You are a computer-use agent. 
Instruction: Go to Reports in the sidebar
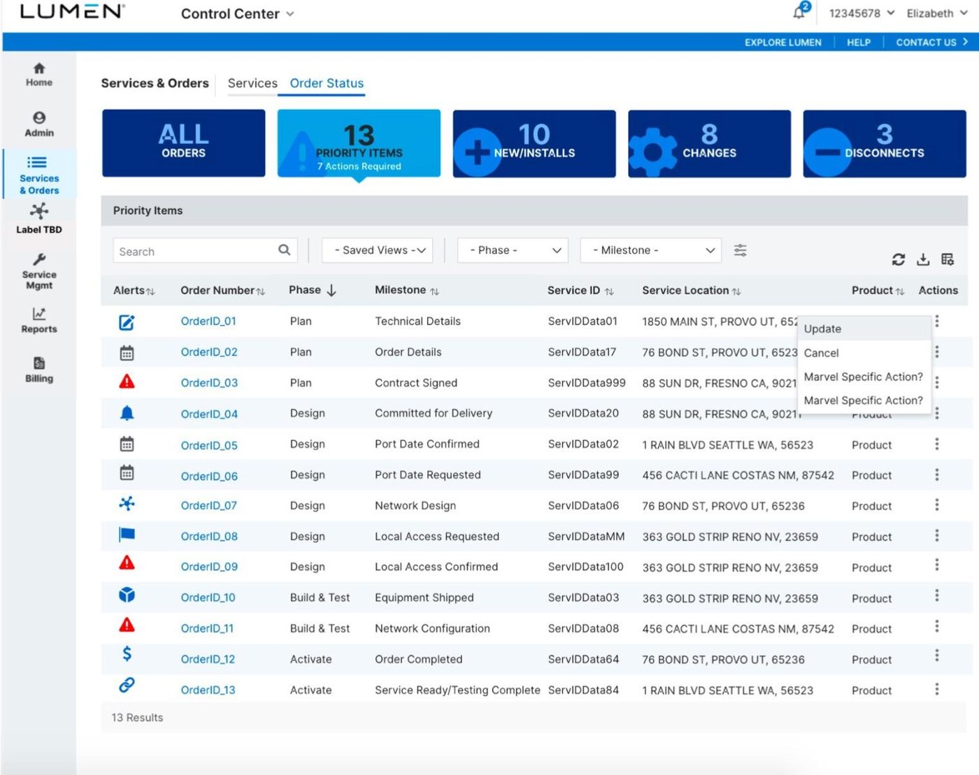(39, 320)
